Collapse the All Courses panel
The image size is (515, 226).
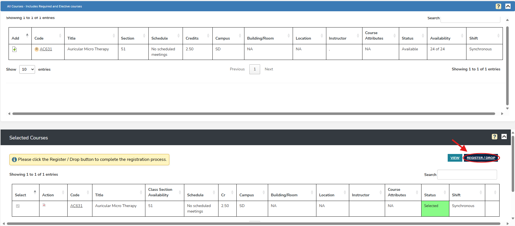508,6
